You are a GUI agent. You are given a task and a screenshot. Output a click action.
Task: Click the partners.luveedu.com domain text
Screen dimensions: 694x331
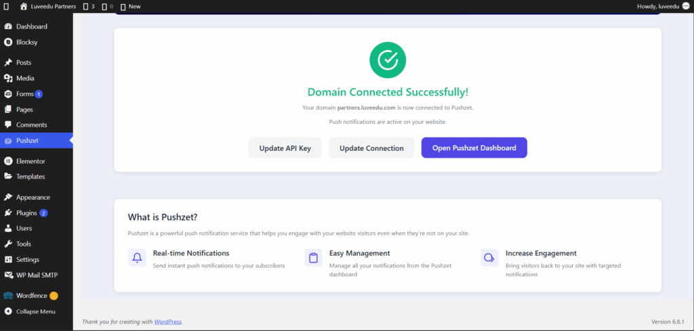(366, 108)
